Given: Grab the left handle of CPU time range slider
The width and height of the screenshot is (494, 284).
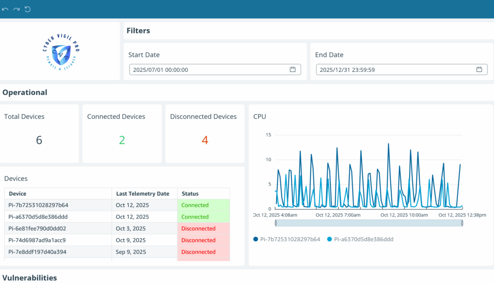Looking at the screenshot, I should (275, 223).
